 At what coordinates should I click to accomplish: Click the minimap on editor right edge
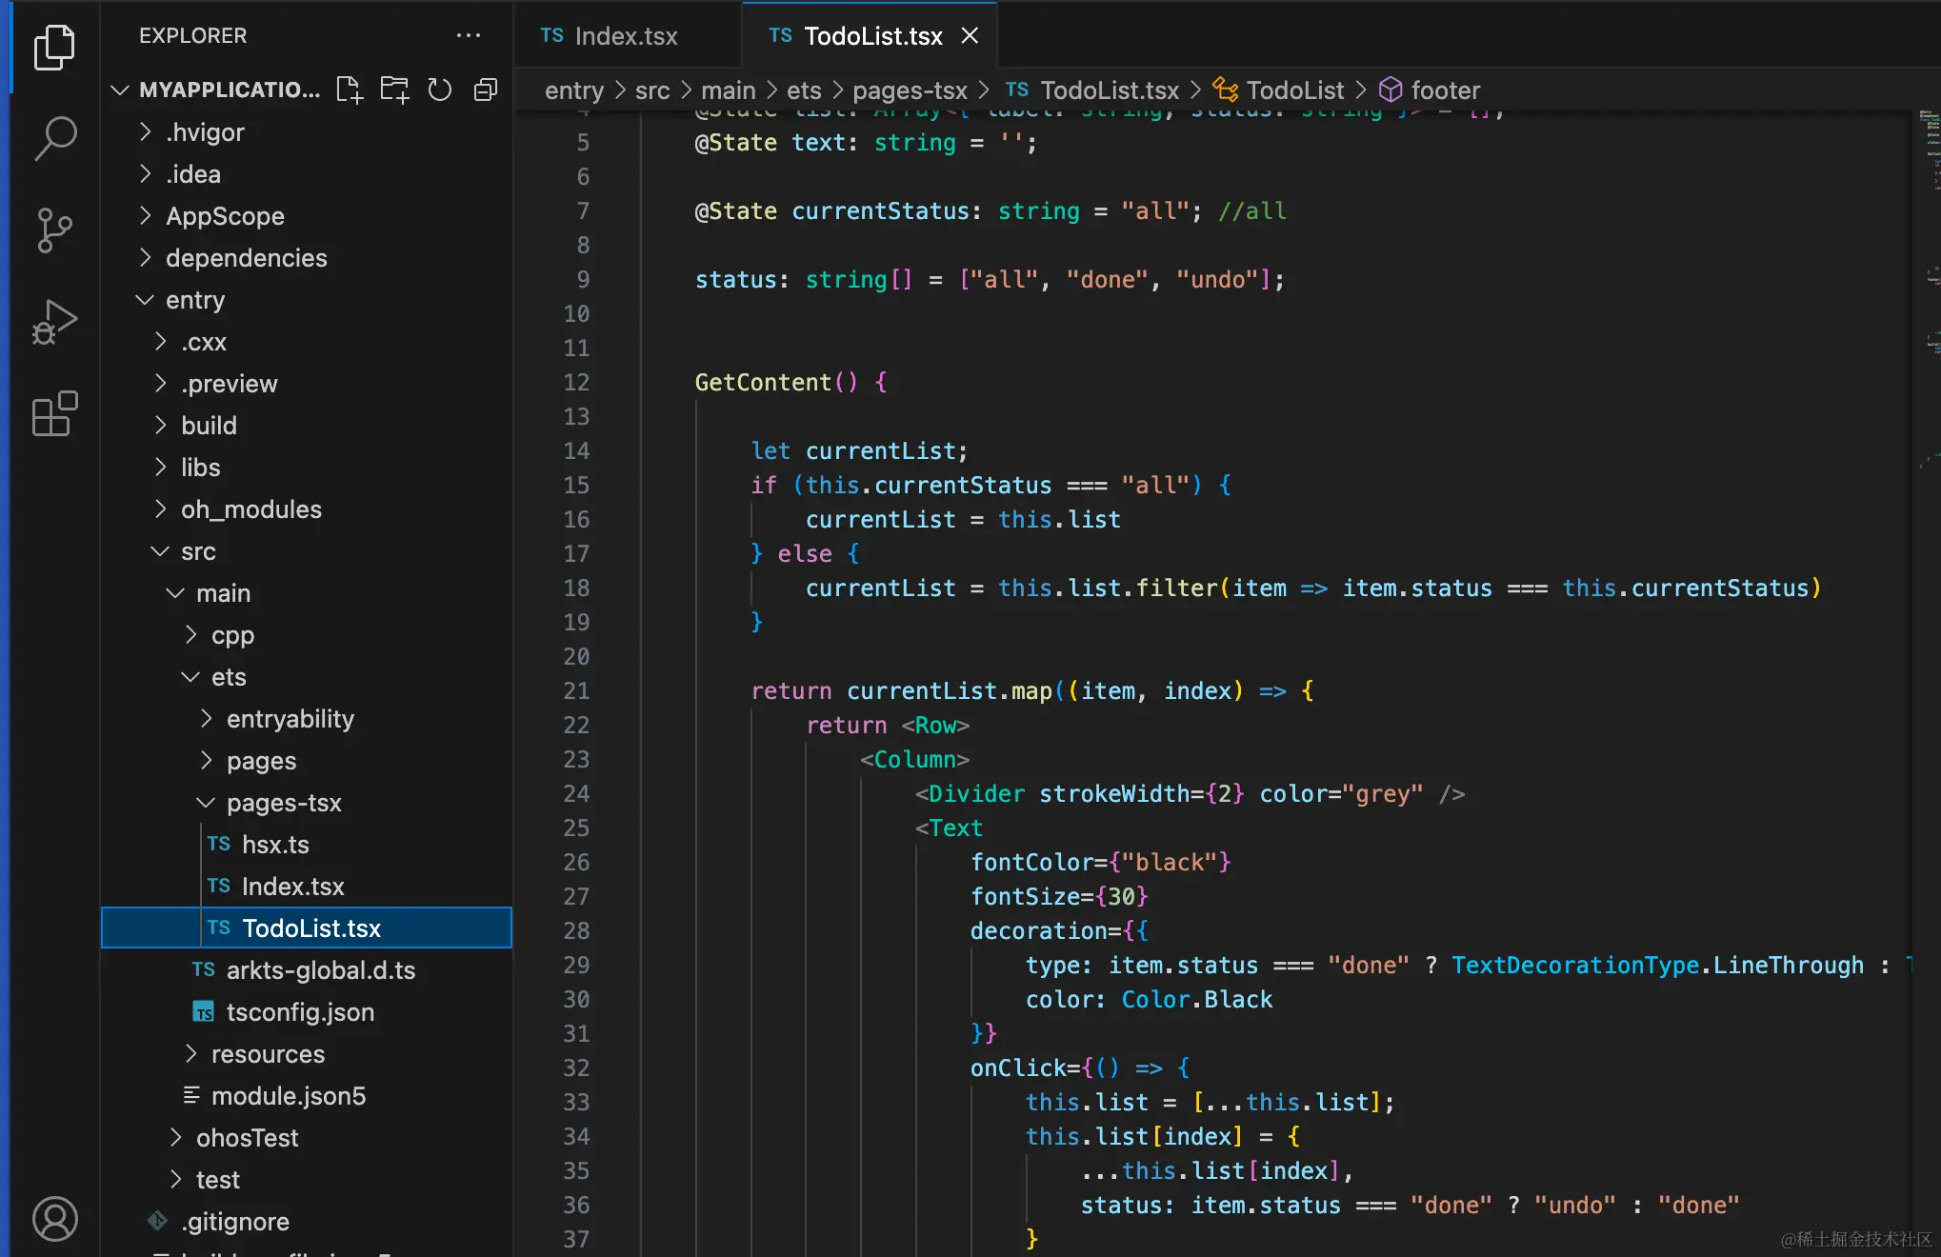click(1930, 286)
